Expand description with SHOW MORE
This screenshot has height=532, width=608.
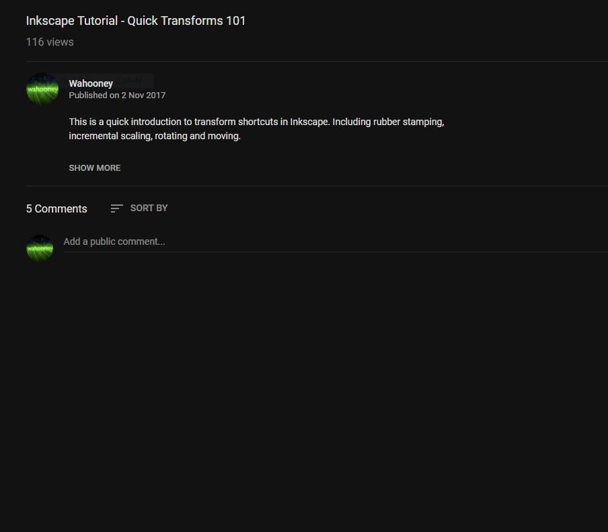coord(95,168)
